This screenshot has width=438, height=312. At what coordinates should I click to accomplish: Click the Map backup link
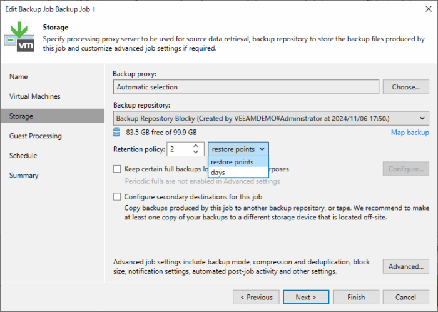[x=410, y=133]
